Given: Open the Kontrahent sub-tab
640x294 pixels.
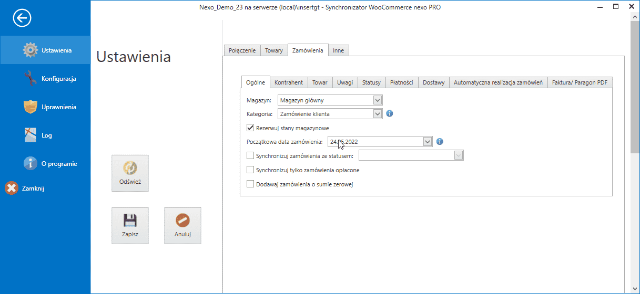Looking at the screenshot, I should pos(289,82).
